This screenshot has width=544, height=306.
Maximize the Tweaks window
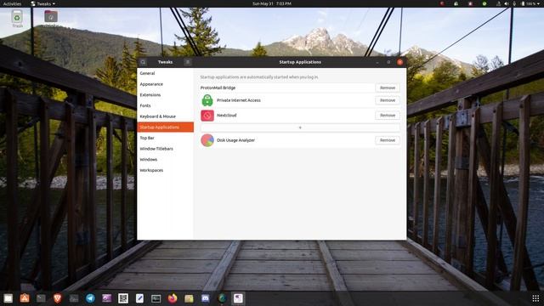click(x=388, y=62)
